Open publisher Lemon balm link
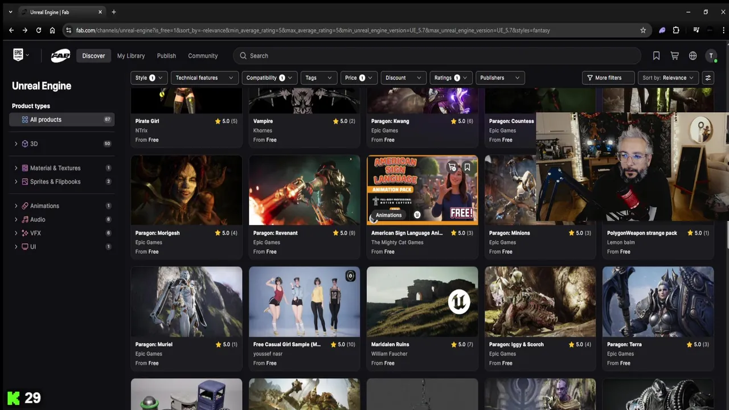729x410 pixels. 621,242
